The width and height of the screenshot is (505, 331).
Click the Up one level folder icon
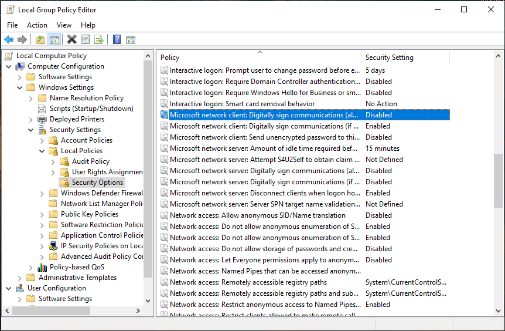tap(40, 40)
